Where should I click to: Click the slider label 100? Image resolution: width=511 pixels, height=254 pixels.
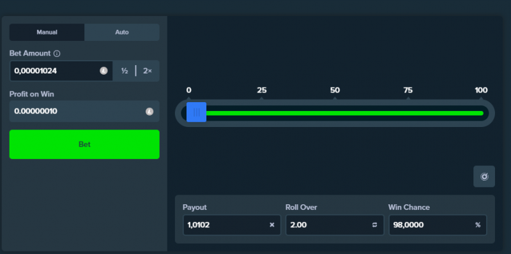click(481, 90)
